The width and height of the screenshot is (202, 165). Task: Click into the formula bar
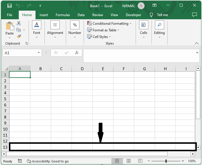[139, 56]
